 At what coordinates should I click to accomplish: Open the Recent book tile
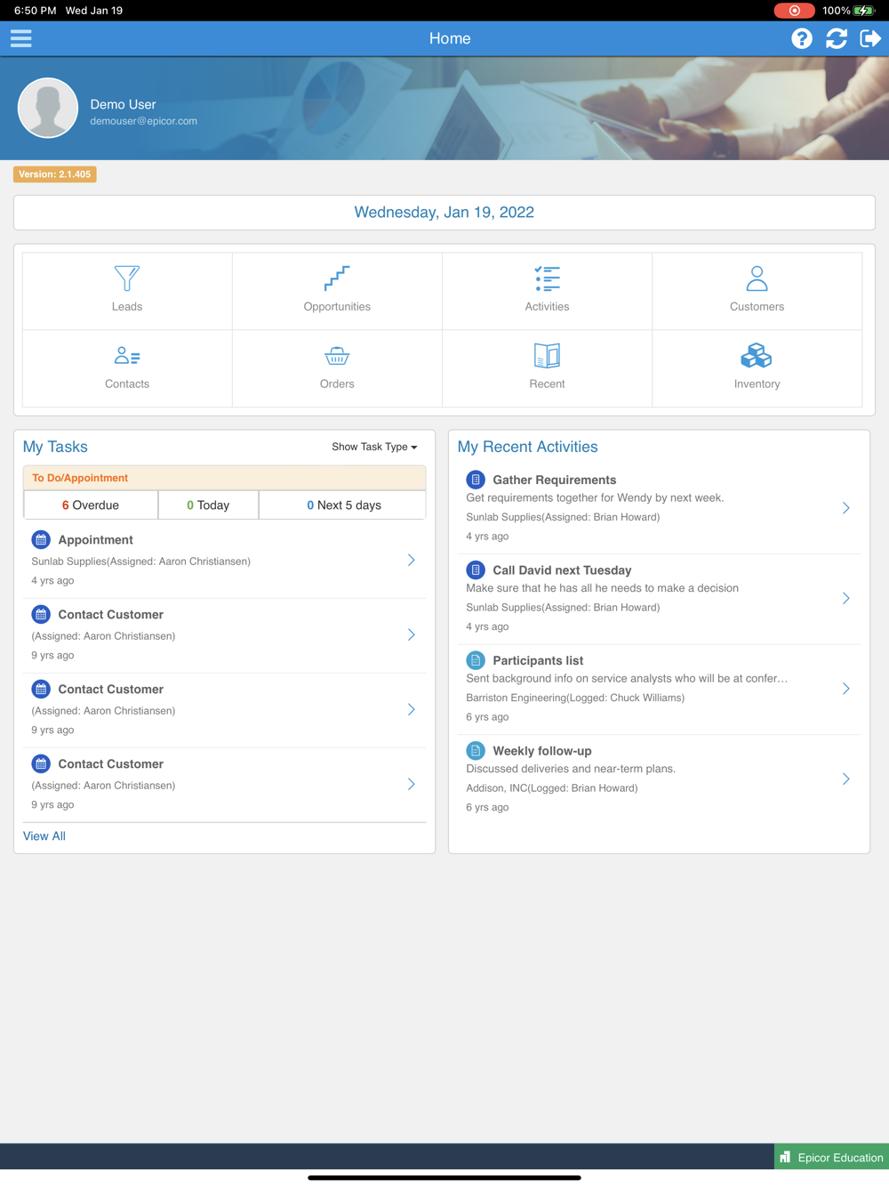[547, 368]
